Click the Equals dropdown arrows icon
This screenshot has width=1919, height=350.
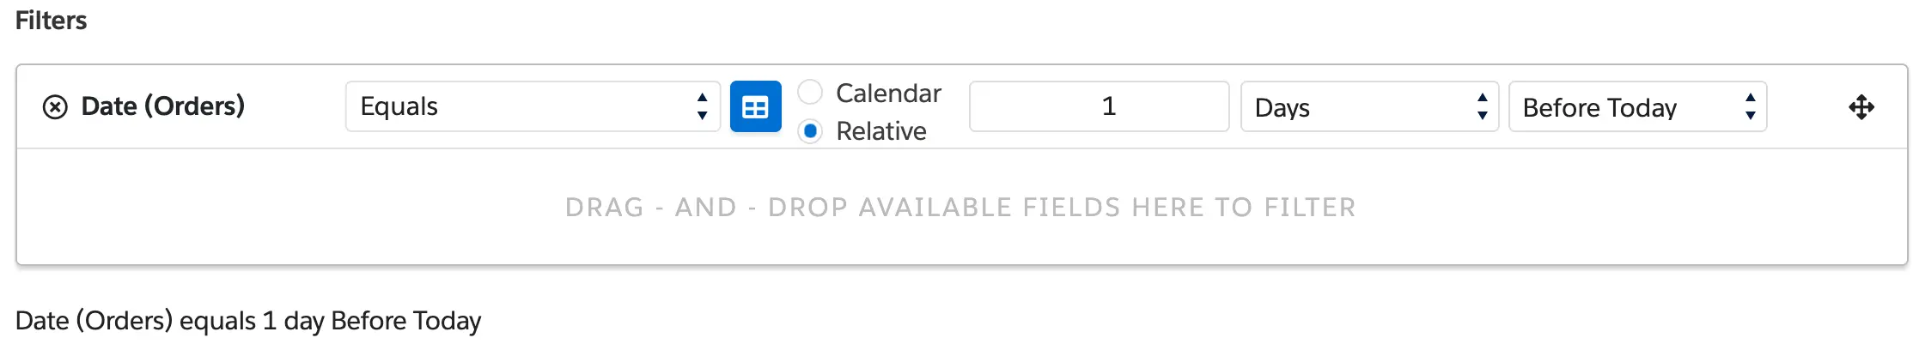(x=702, y=106)
